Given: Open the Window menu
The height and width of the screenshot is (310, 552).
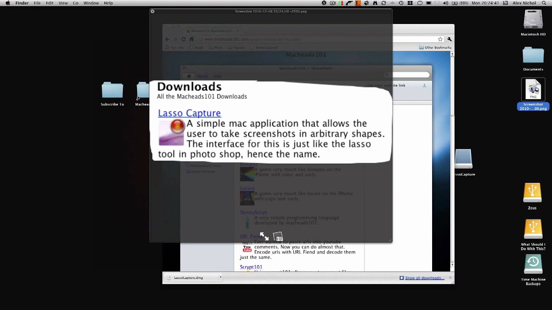Looking at the screenshot, I should 91,3.
